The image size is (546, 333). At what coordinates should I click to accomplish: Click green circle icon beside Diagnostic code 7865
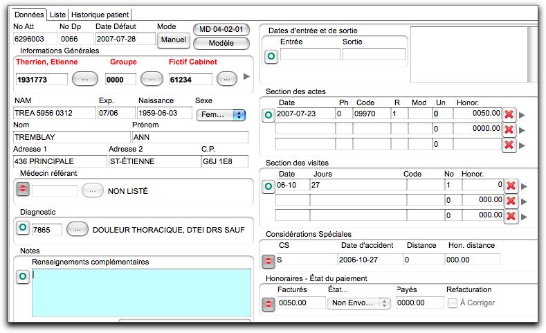tap(22, 228)
